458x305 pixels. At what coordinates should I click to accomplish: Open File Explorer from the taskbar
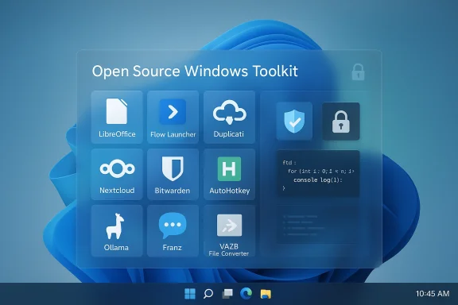[x=266, y=294]
